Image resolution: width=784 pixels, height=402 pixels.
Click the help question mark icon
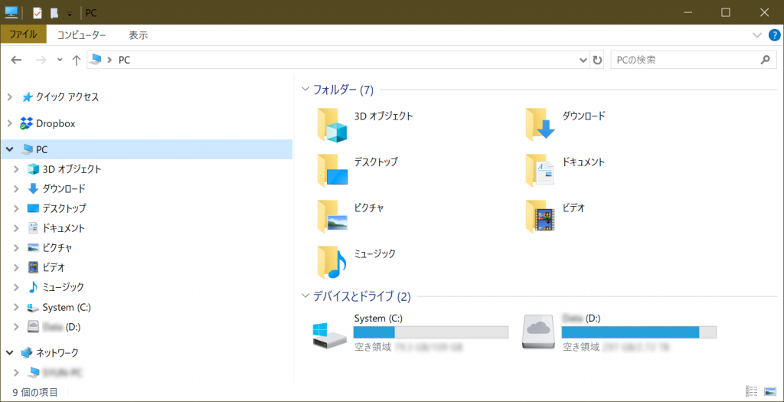click(x=774, y=35)
